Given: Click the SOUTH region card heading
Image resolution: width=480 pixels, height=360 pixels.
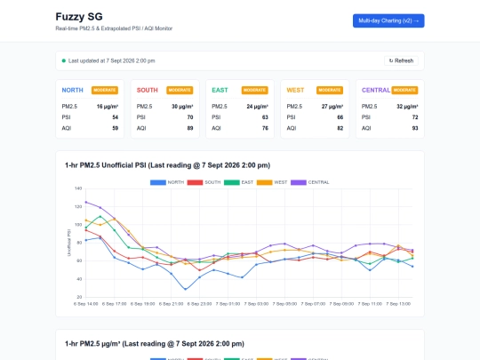Looking at the screenshot, I should pyautogui.click(x=148, y=90).
